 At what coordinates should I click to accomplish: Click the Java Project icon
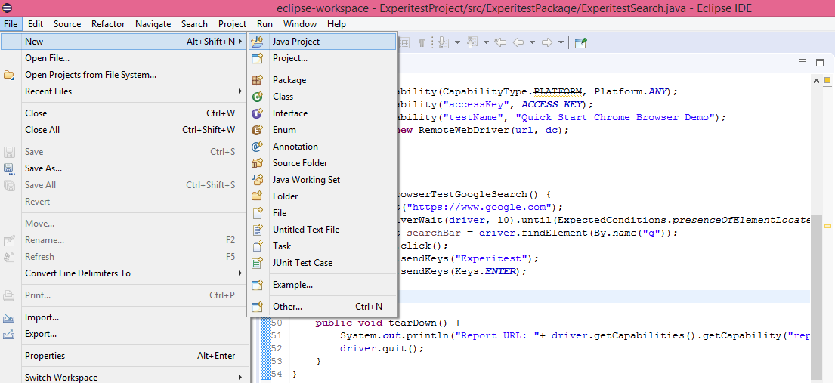257,42
